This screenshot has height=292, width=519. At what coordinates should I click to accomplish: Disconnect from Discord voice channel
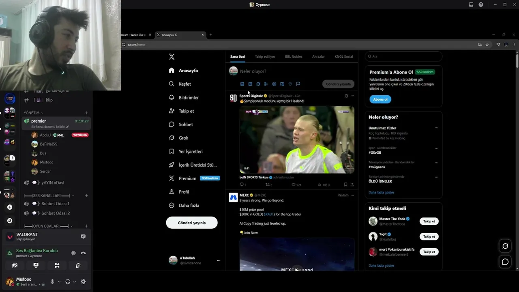(x=83, y=253)
